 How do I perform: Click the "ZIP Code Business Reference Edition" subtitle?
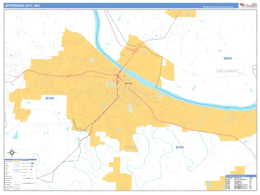point(218,7)
